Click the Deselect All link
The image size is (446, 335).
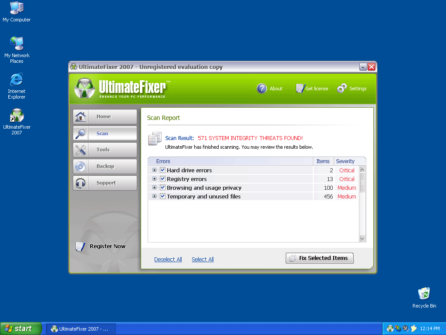pos(168,260)
